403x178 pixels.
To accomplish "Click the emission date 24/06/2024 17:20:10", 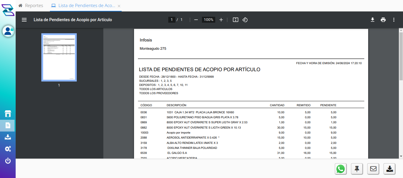I will pyautogui.click(x=349, y=63).
